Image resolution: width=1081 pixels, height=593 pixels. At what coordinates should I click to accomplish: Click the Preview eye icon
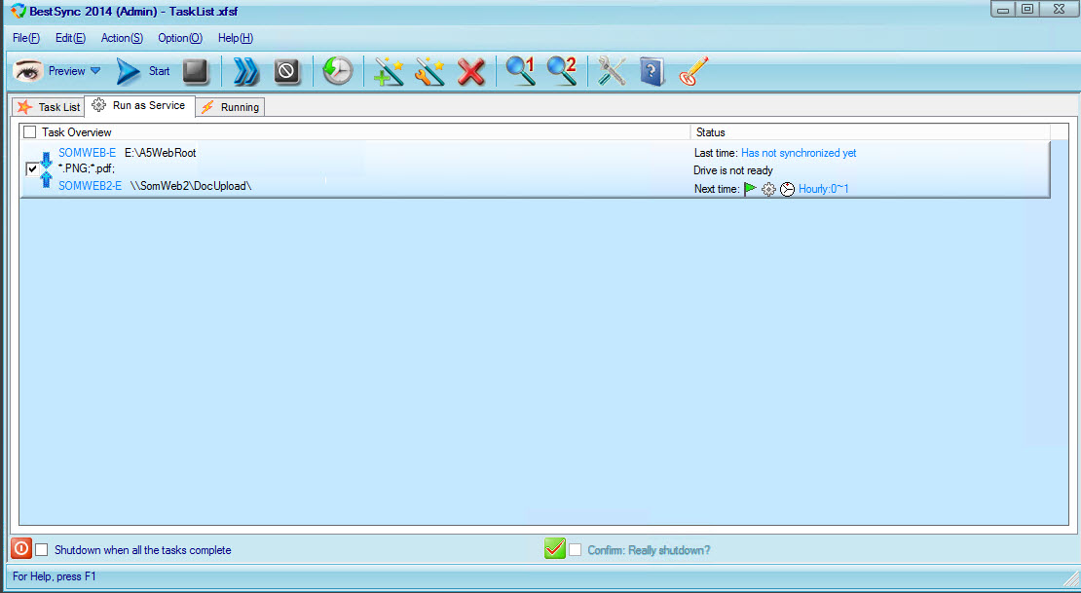[28, 70]
